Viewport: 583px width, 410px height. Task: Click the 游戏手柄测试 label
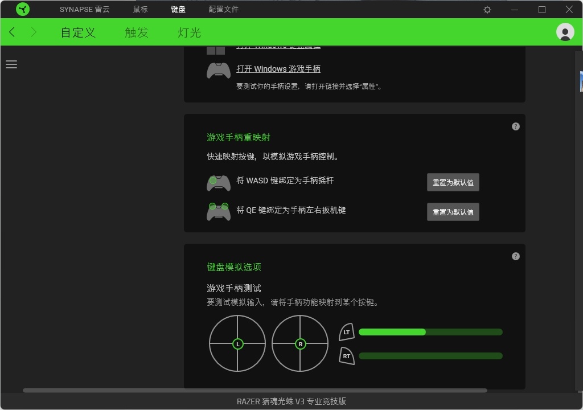point(234,288)
